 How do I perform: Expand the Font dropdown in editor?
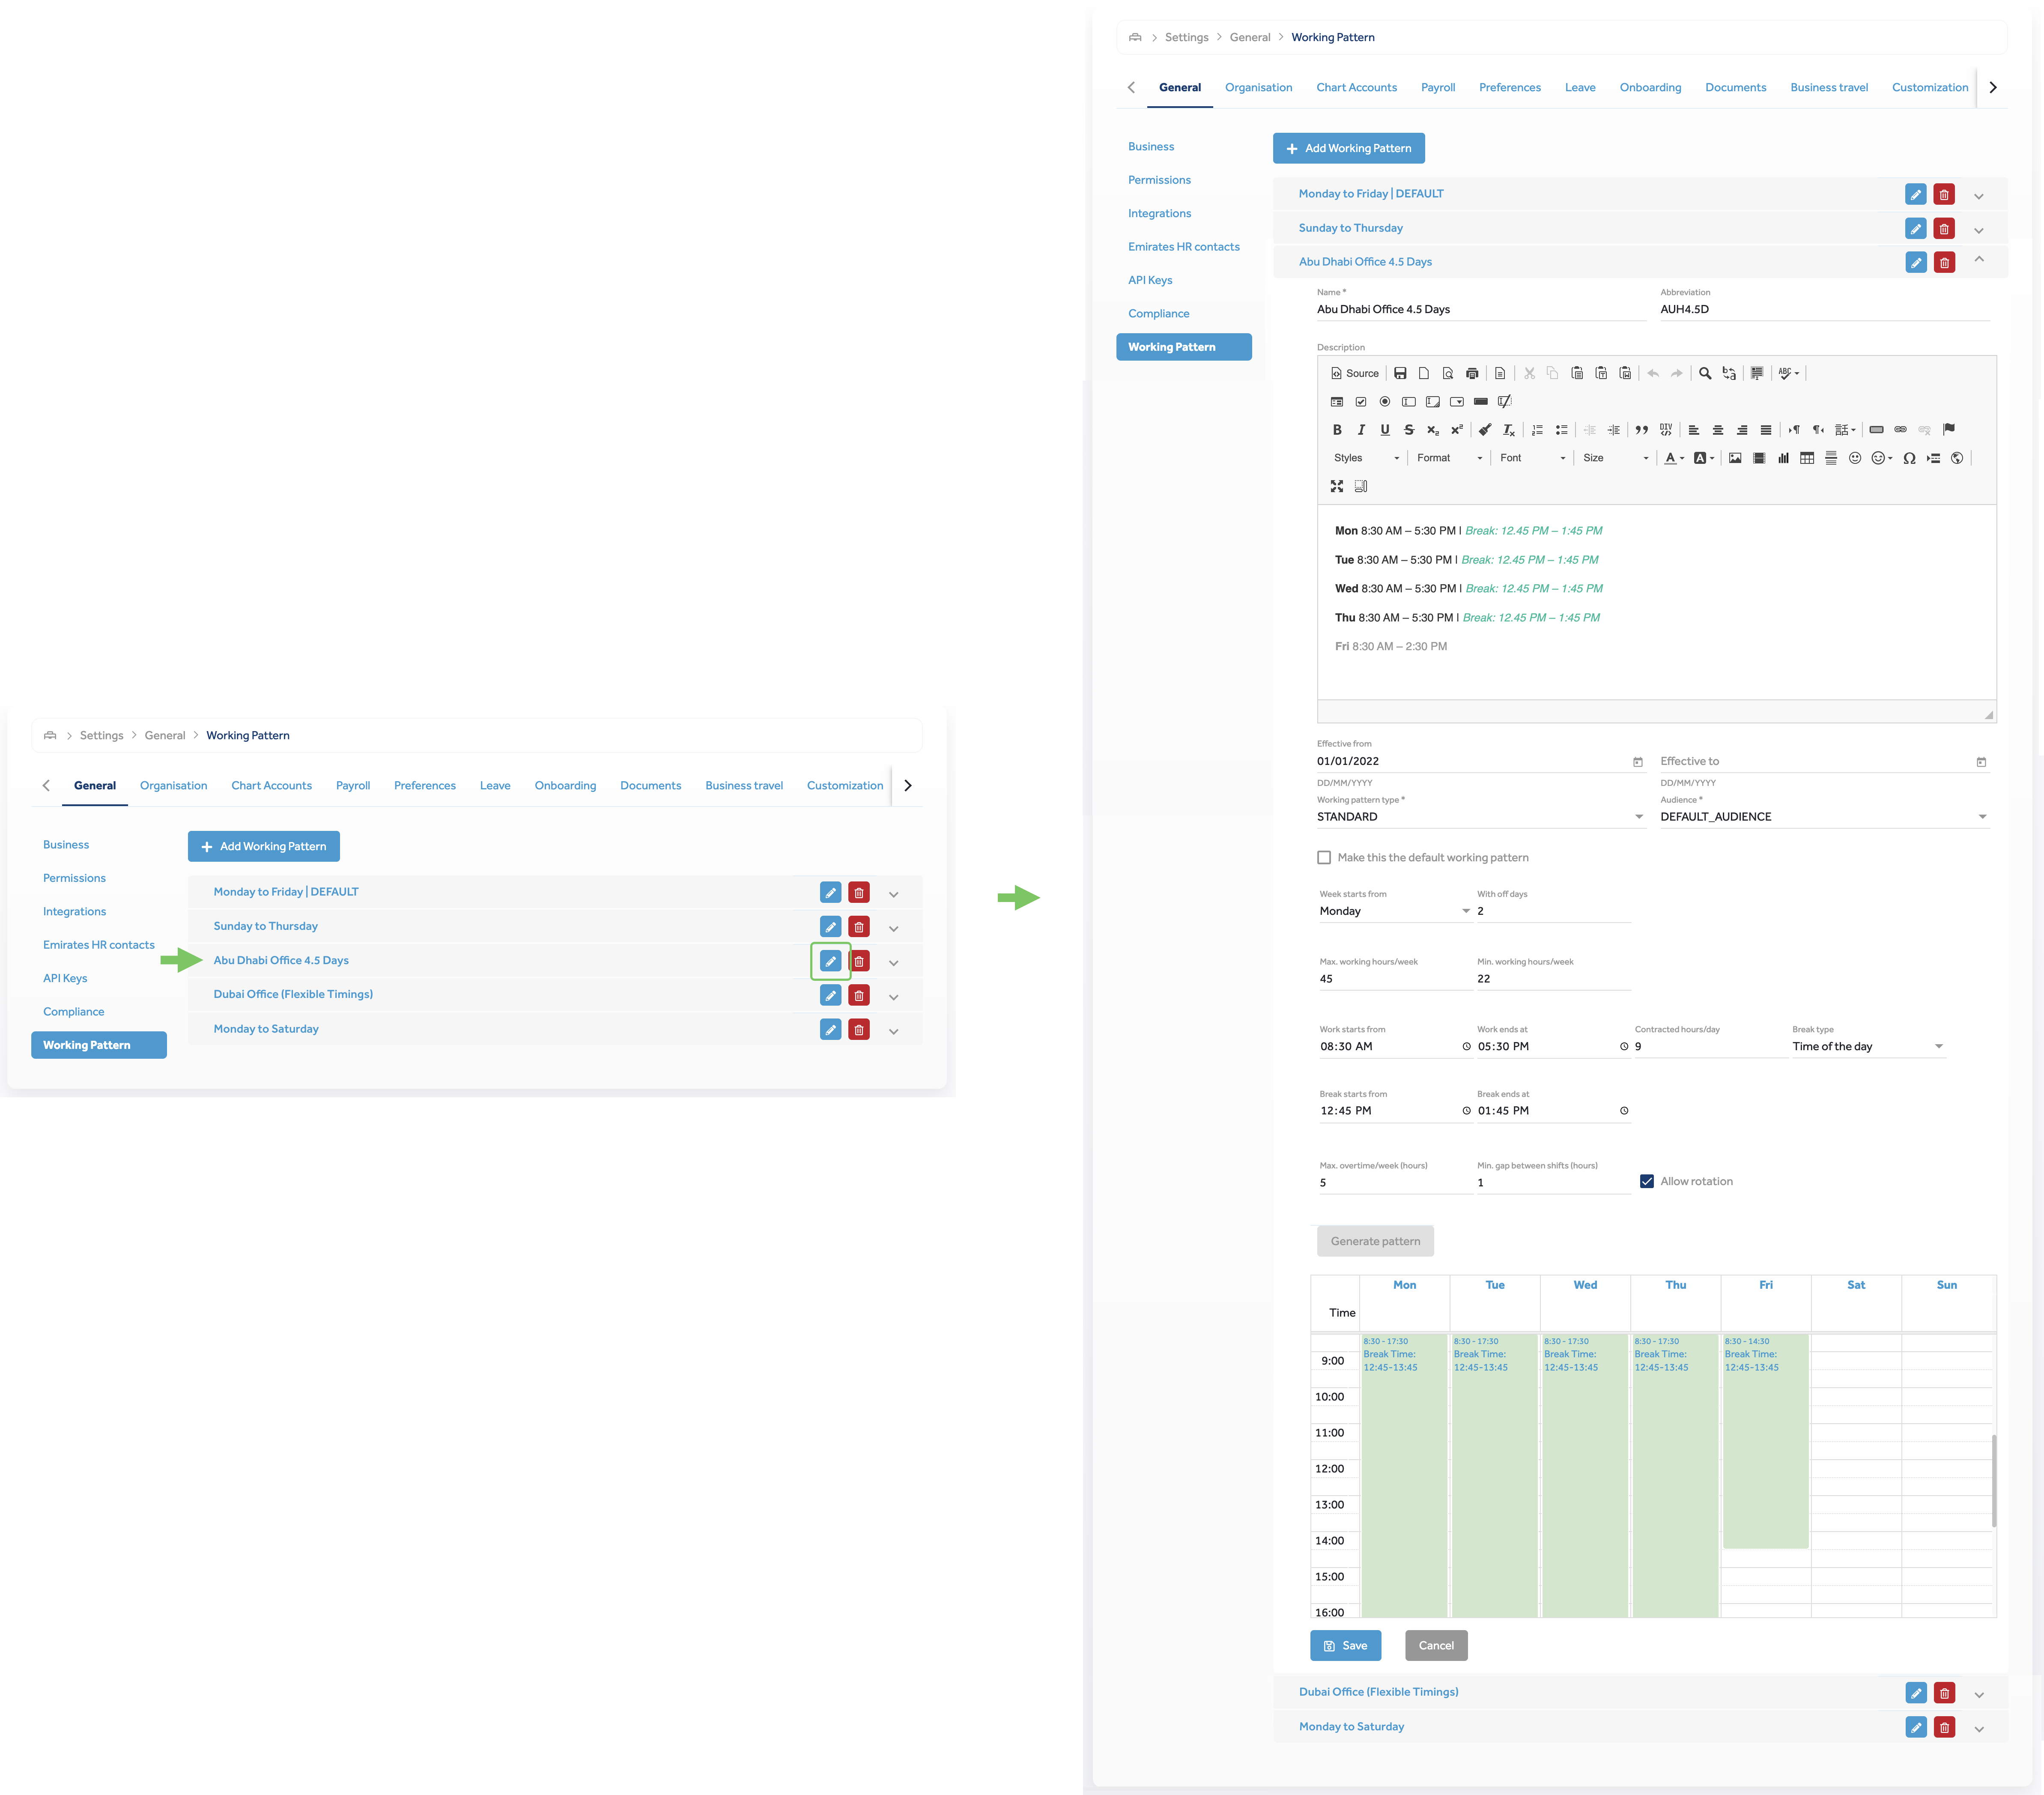(1532, 458)
